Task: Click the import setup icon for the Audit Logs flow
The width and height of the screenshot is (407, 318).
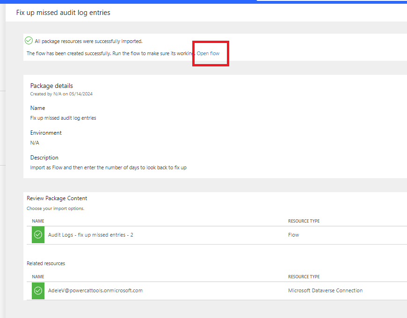Action: tap(38, 234)
